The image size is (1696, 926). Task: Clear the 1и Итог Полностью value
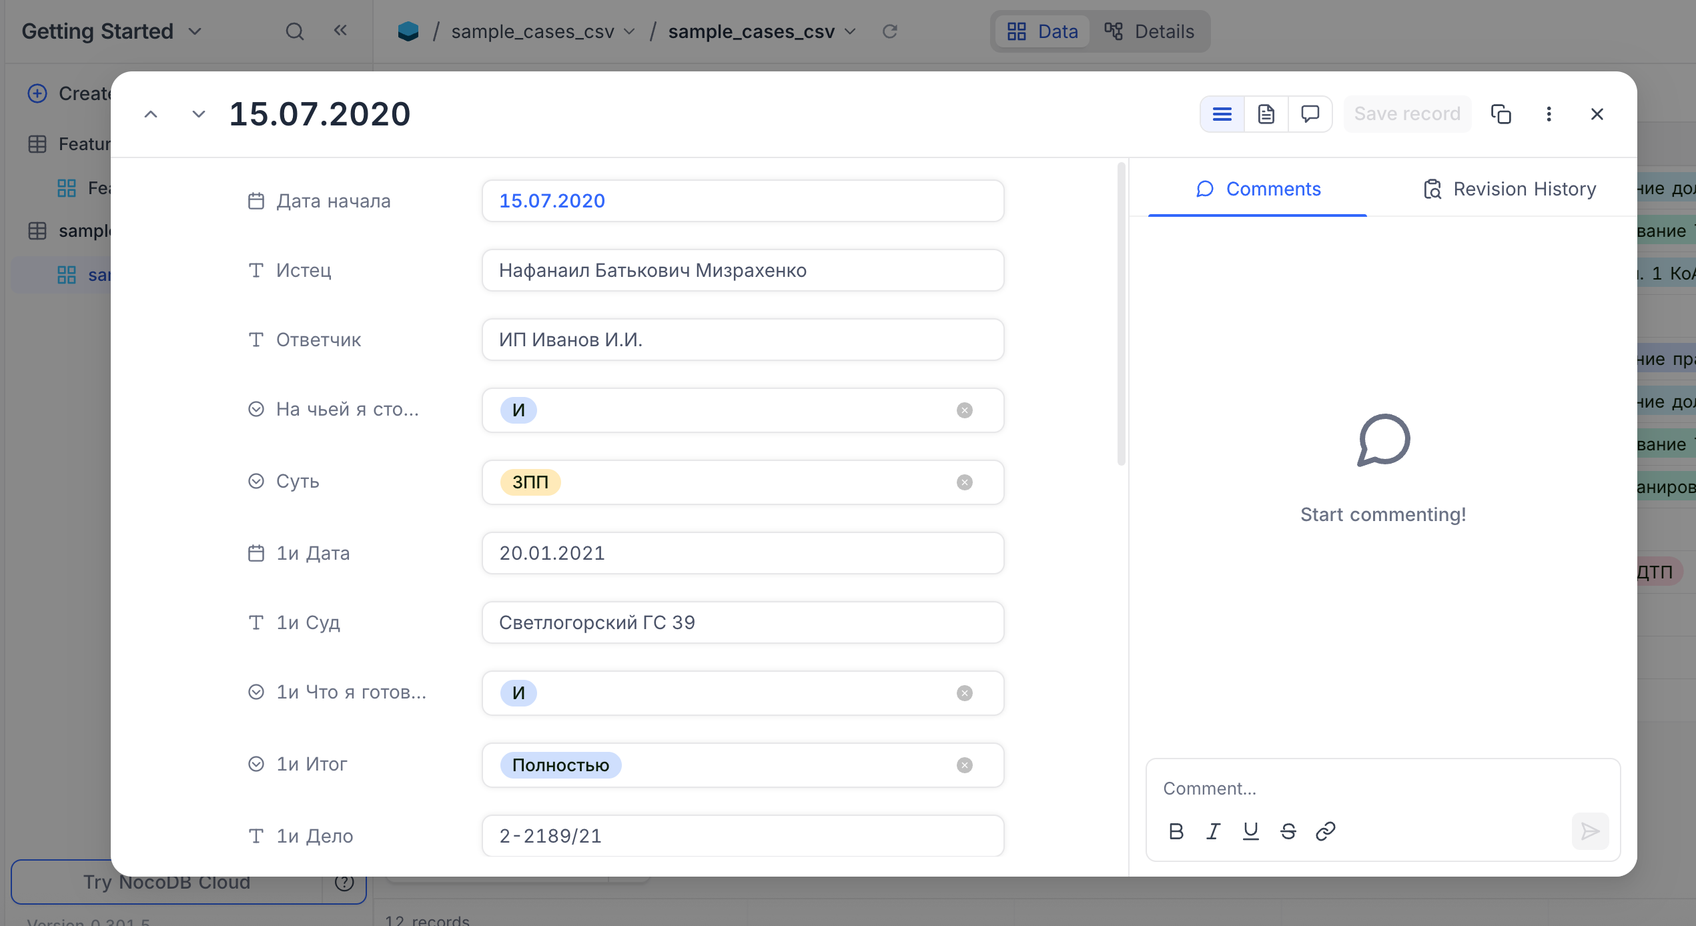coord(964,765)
